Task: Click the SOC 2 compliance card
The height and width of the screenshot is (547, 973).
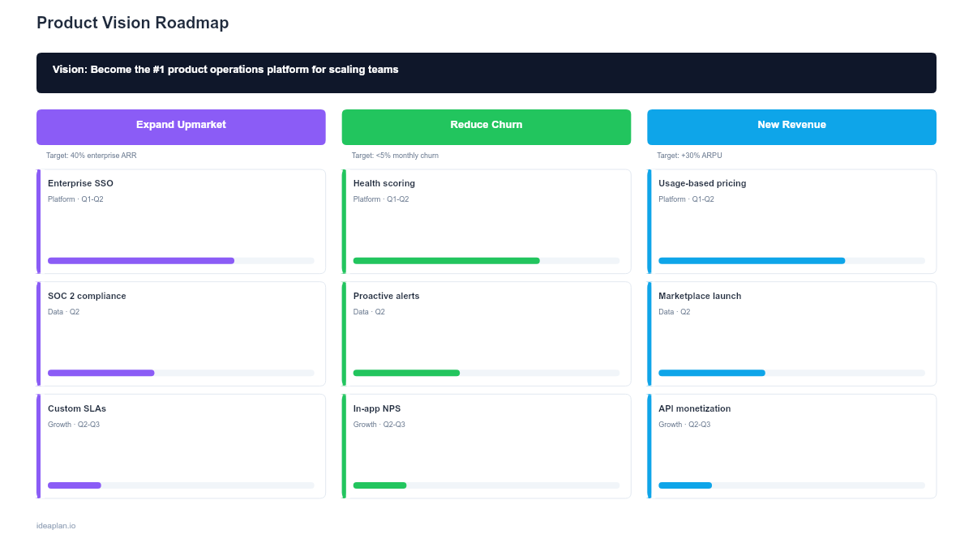Action: pyautogui.click(x=180, y=334)
